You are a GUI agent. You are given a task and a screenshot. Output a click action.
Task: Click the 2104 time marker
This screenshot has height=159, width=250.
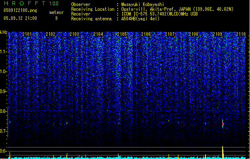coord(98,34)
